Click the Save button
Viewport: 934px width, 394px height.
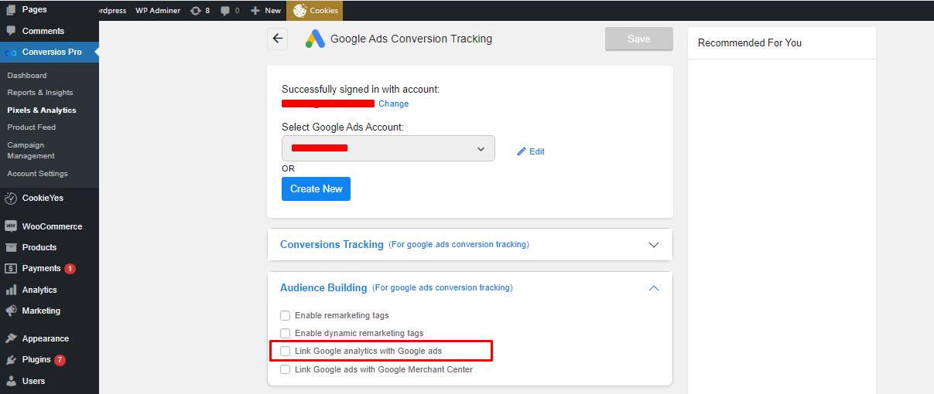[x=639, y=39]
